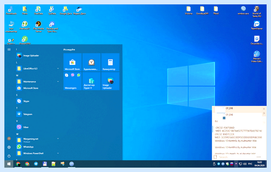The width and height of the screenshot is (271, 172).
Task: Click the Power button in Start menu
Action: 9,156
